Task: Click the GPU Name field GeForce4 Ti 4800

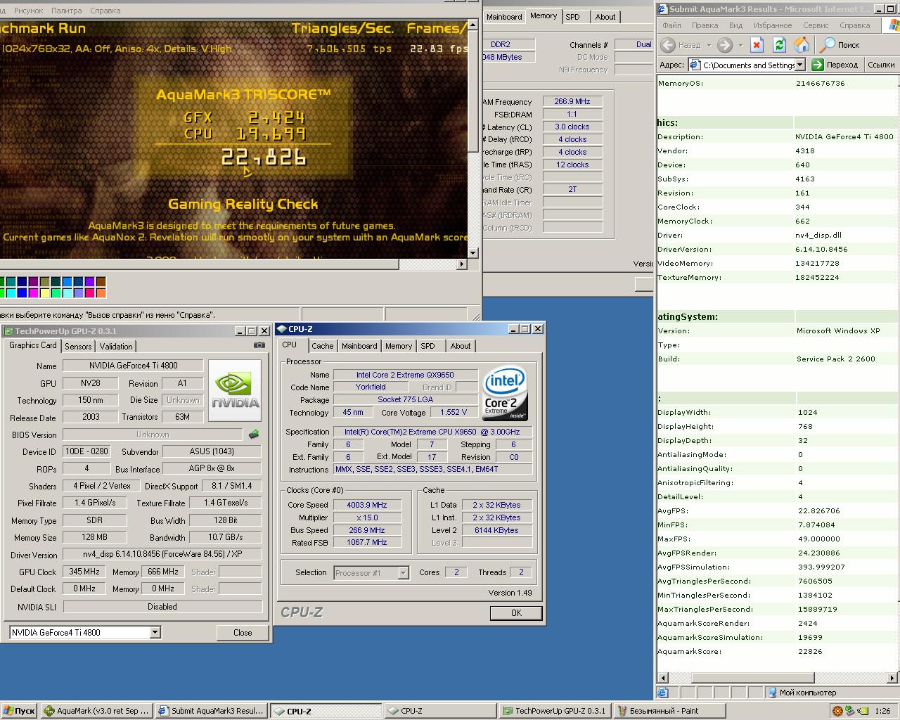Action: tap(133, 366)
